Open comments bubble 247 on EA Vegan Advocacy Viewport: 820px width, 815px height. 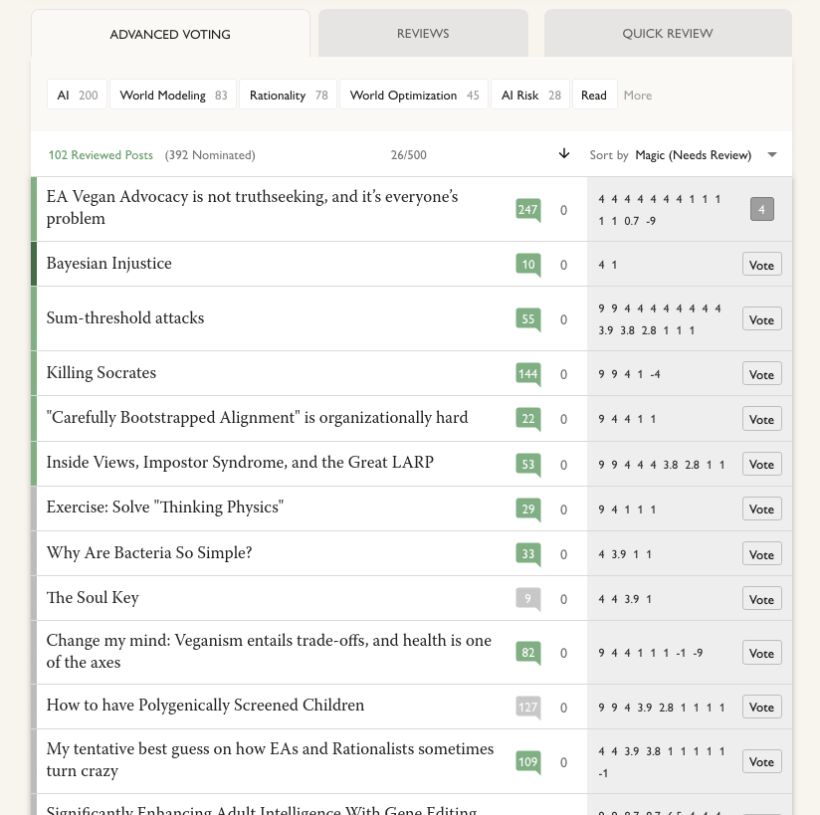pyautogui.click(x=527, y=210)
